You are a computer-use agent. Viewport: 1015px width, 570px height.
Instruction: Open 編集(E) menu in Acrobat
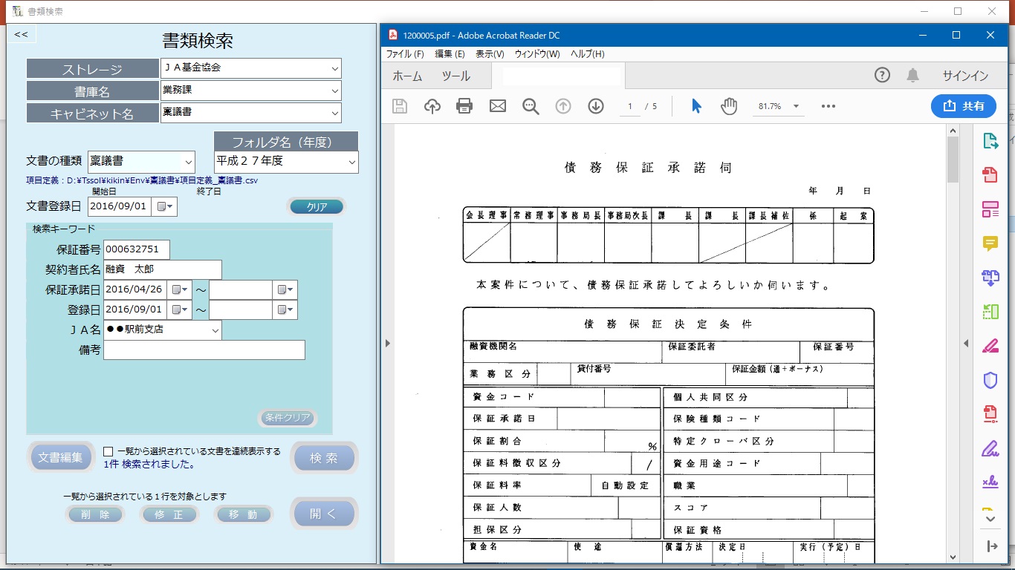450,54
